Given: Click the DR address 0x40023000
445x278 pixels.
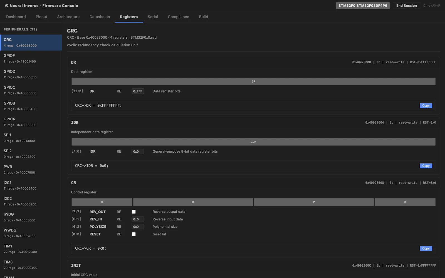Looking at the screenshot, I should coord(362,62).
